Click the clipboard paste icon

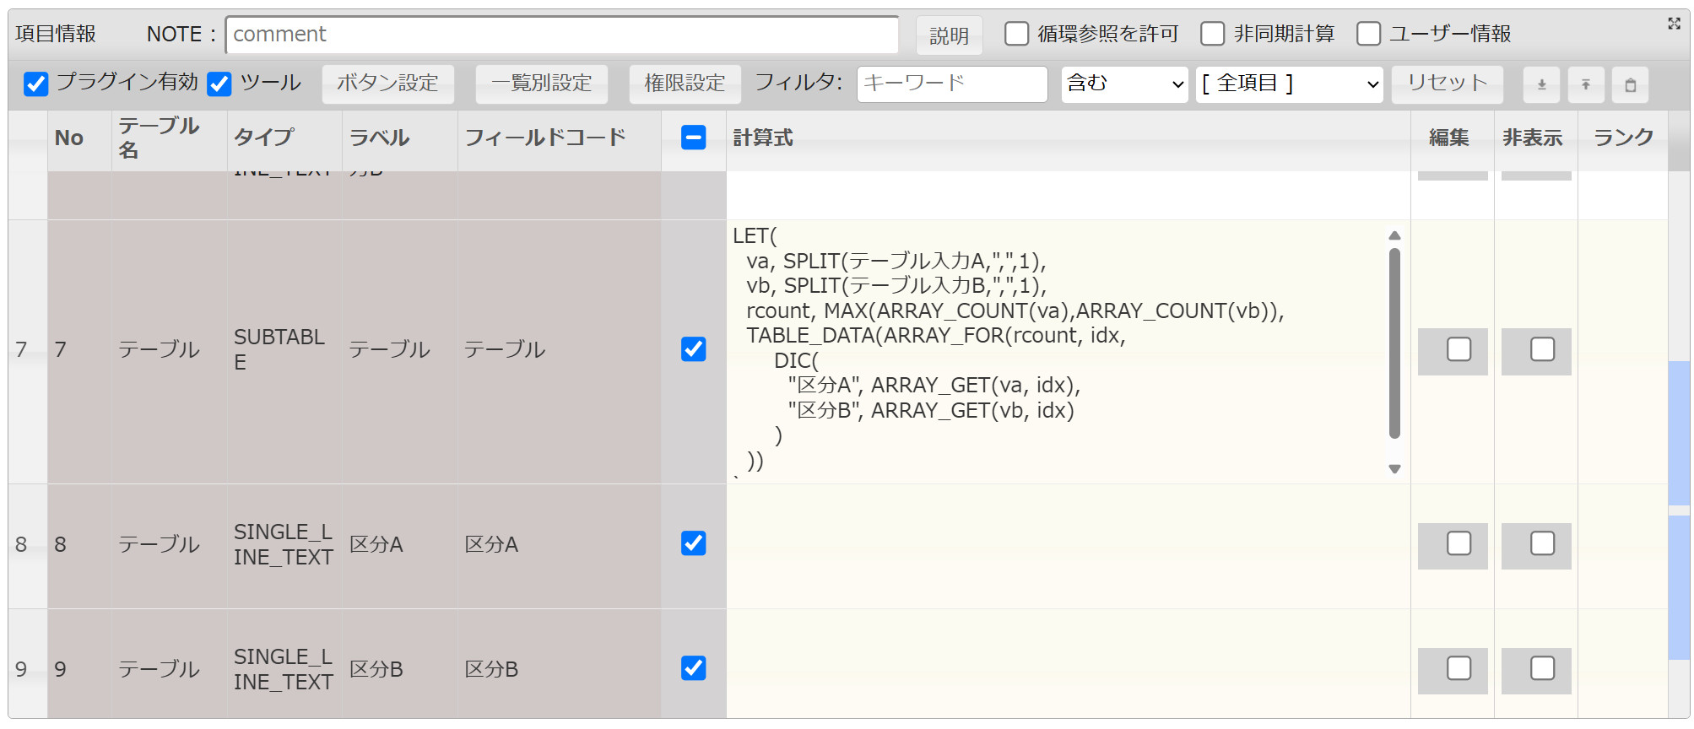(1631, 84)
